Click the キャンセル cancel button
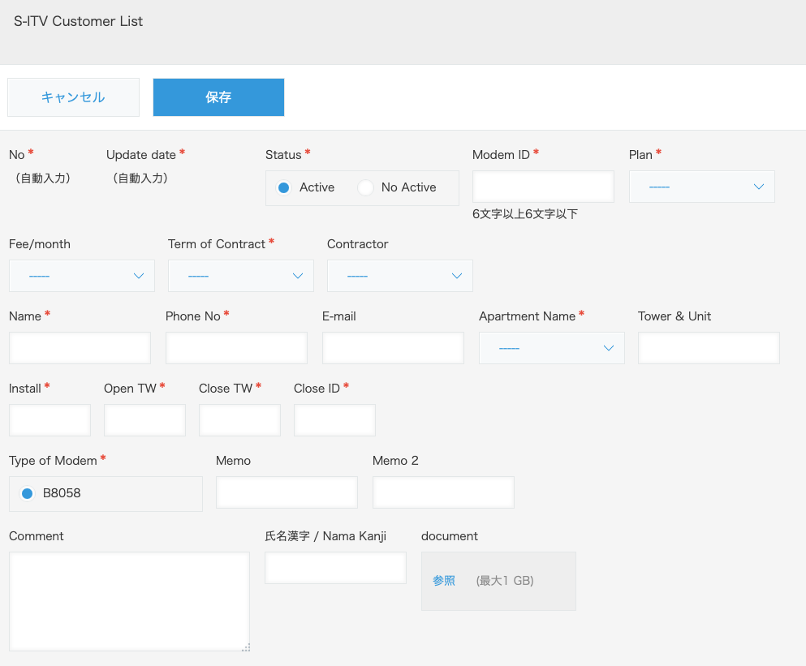The height and width of the screenshot is (666, 806). [74, 97]
